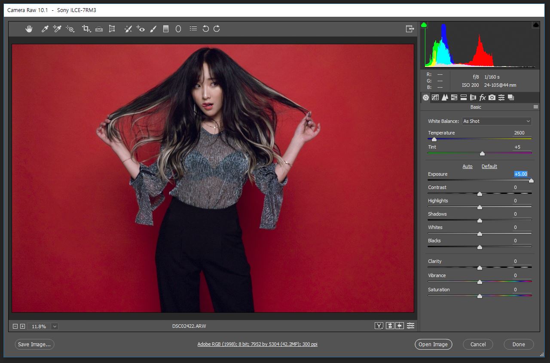Switch to the Tone Curve tab
The height and width of the screenshot is (363, 550).
coord(435,98)
